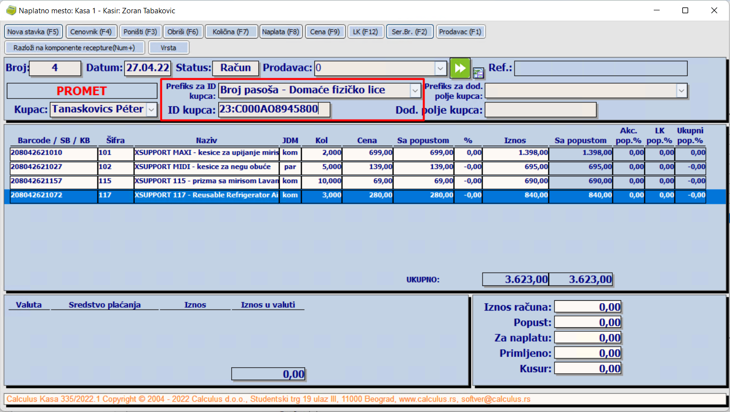This screenshot has height=412, width=730.
Task: Click the Barcode / SB / KB column header
Action: 54,141
